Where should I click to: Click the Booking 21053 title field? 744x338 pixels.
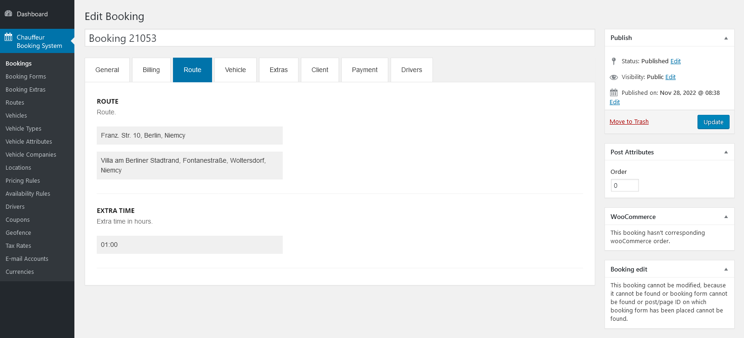click(339, 38)
